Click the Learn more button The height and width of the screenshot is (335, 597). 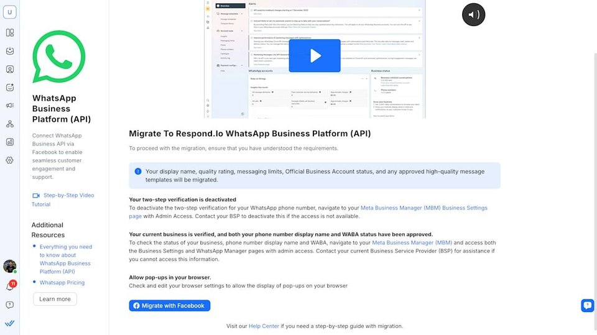(55, 299)
